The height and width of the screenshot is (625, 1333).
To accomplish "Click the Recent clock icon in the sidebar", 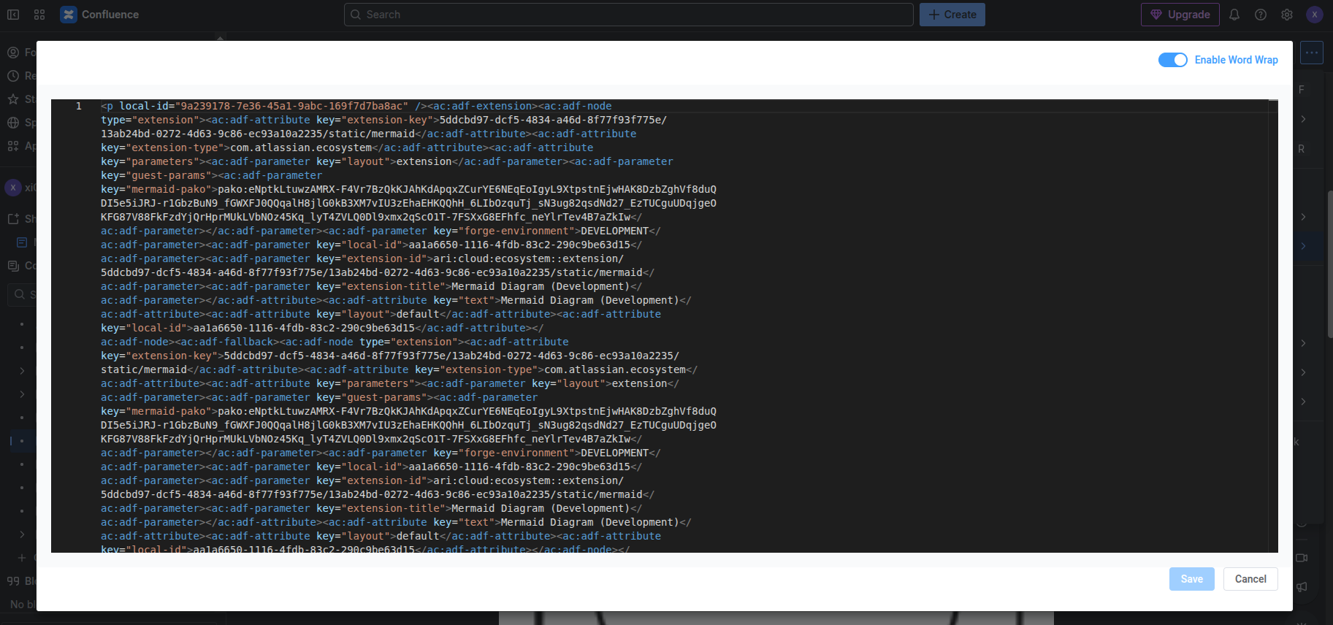I will tap(13, 76).
